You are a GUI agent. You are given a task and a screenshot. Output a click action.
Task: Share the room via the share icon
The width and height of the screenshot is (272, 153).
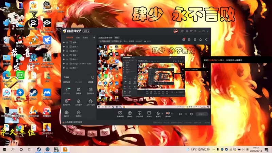tap(206, 39)
